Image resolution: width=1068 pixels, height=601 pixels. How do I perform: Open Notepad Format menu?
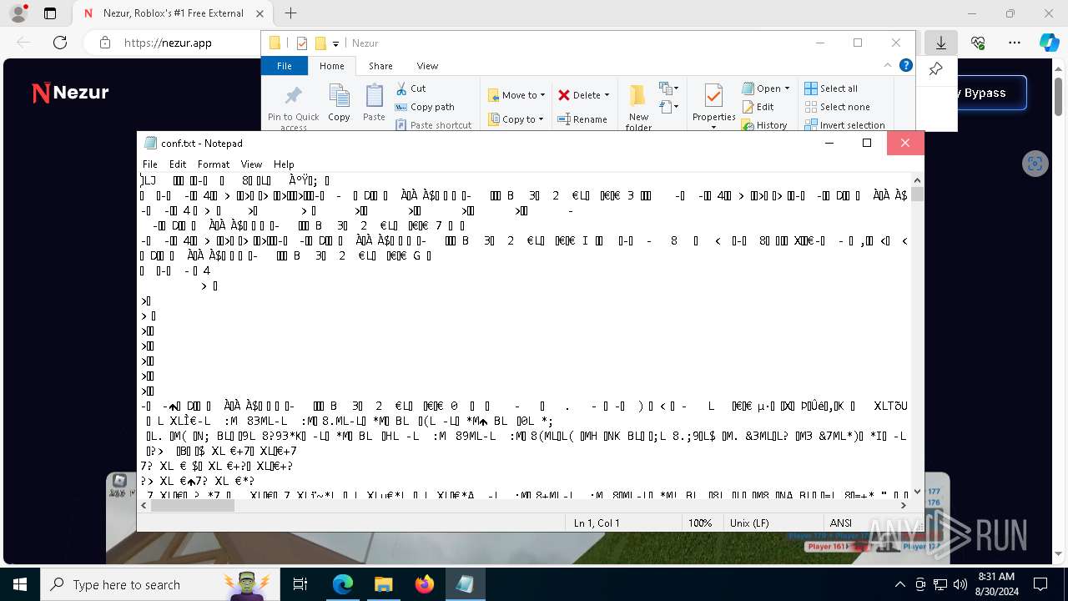coord(214,164)
